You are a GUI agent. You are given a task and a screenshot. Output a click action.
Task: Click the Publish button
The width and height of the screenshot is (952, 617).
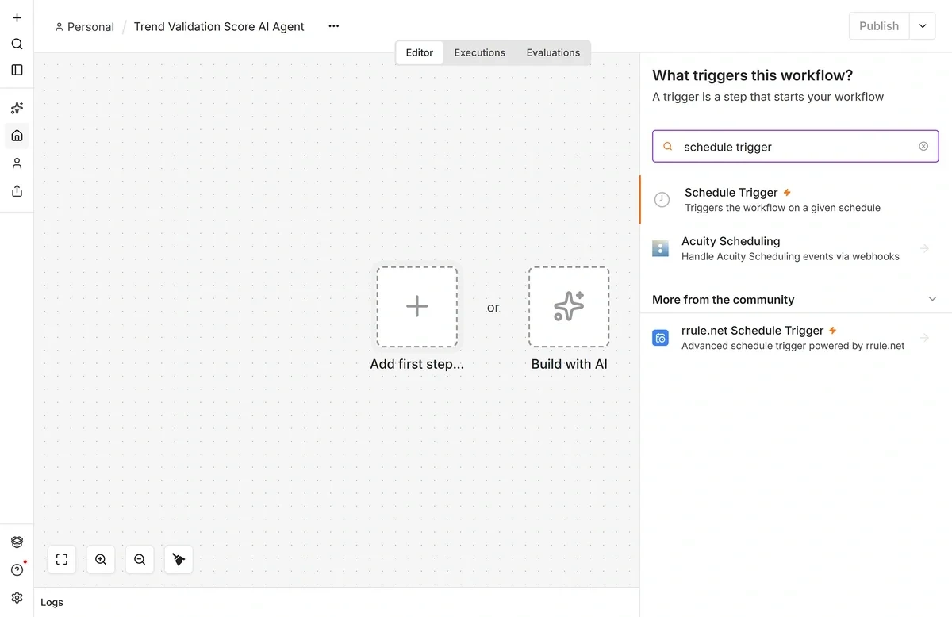(x=879, y=26)
